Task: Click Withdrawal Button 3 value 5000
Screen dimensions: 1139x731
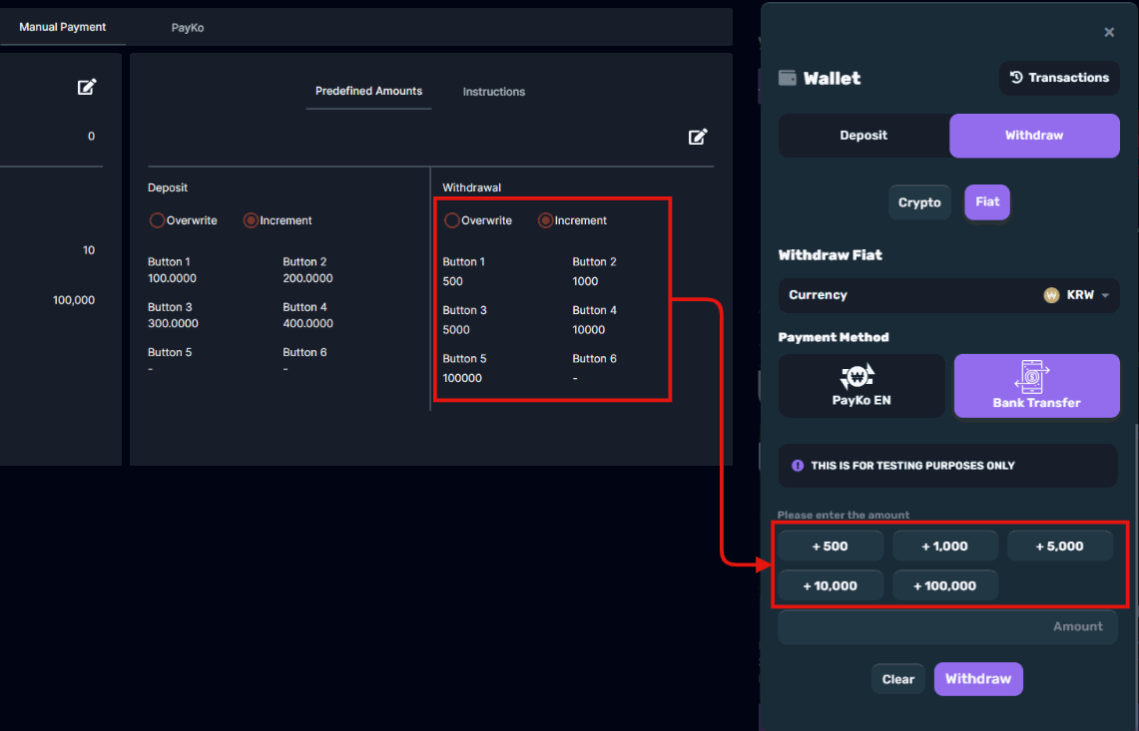Action: click(x=456, y=329)
